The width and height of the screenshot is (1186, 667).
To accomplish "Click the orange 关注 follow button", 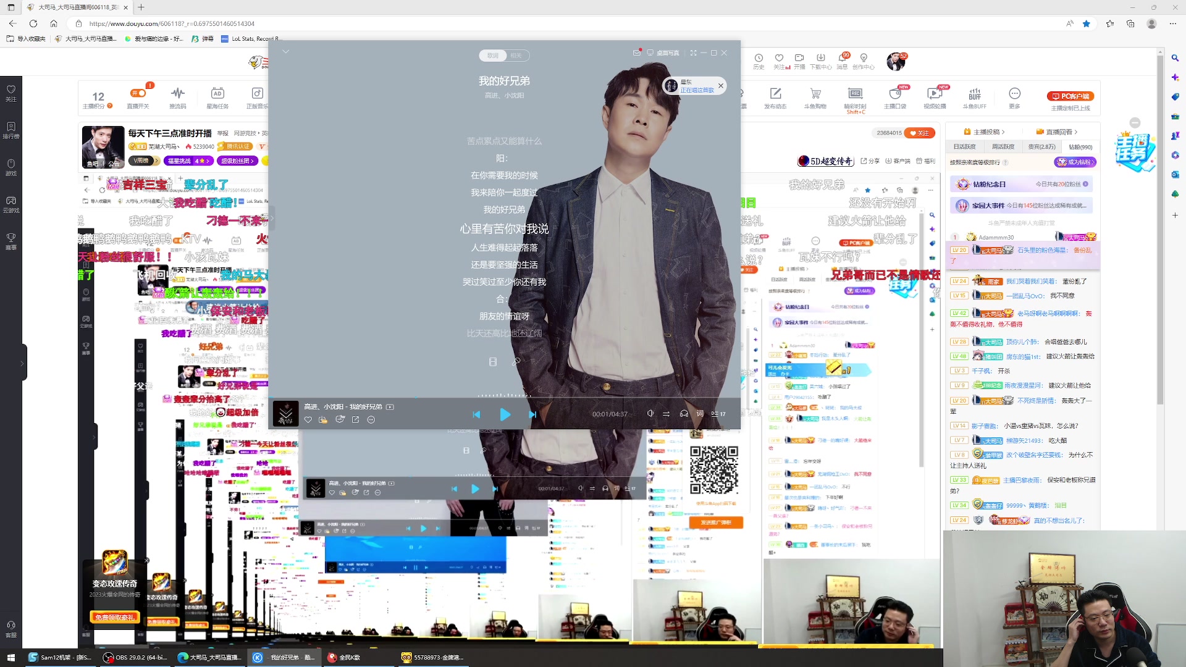I will click(920, 133).
